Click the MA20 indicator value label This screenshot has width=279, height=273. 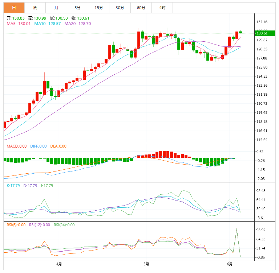pos(77,24)
